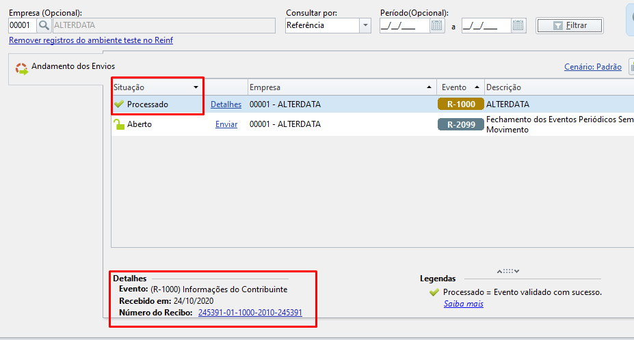This screenshot has height=340, width=634.
Task: Focus the period start date field
Action: (405, 26)
